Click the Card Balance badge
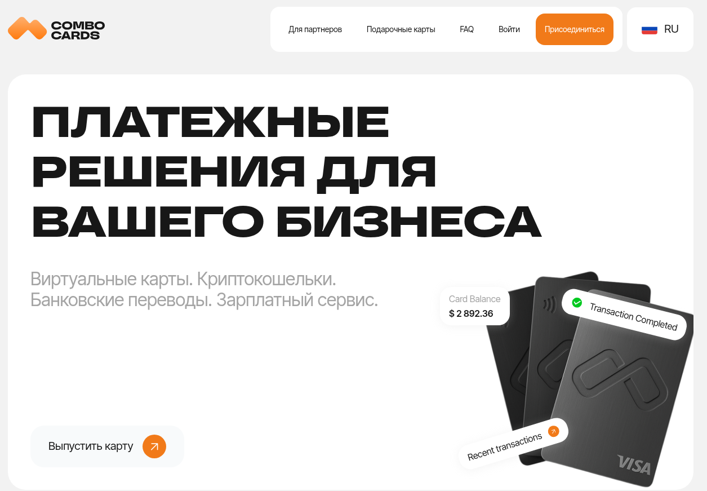Viewport: 707px width, 491px height. [475, 306]
